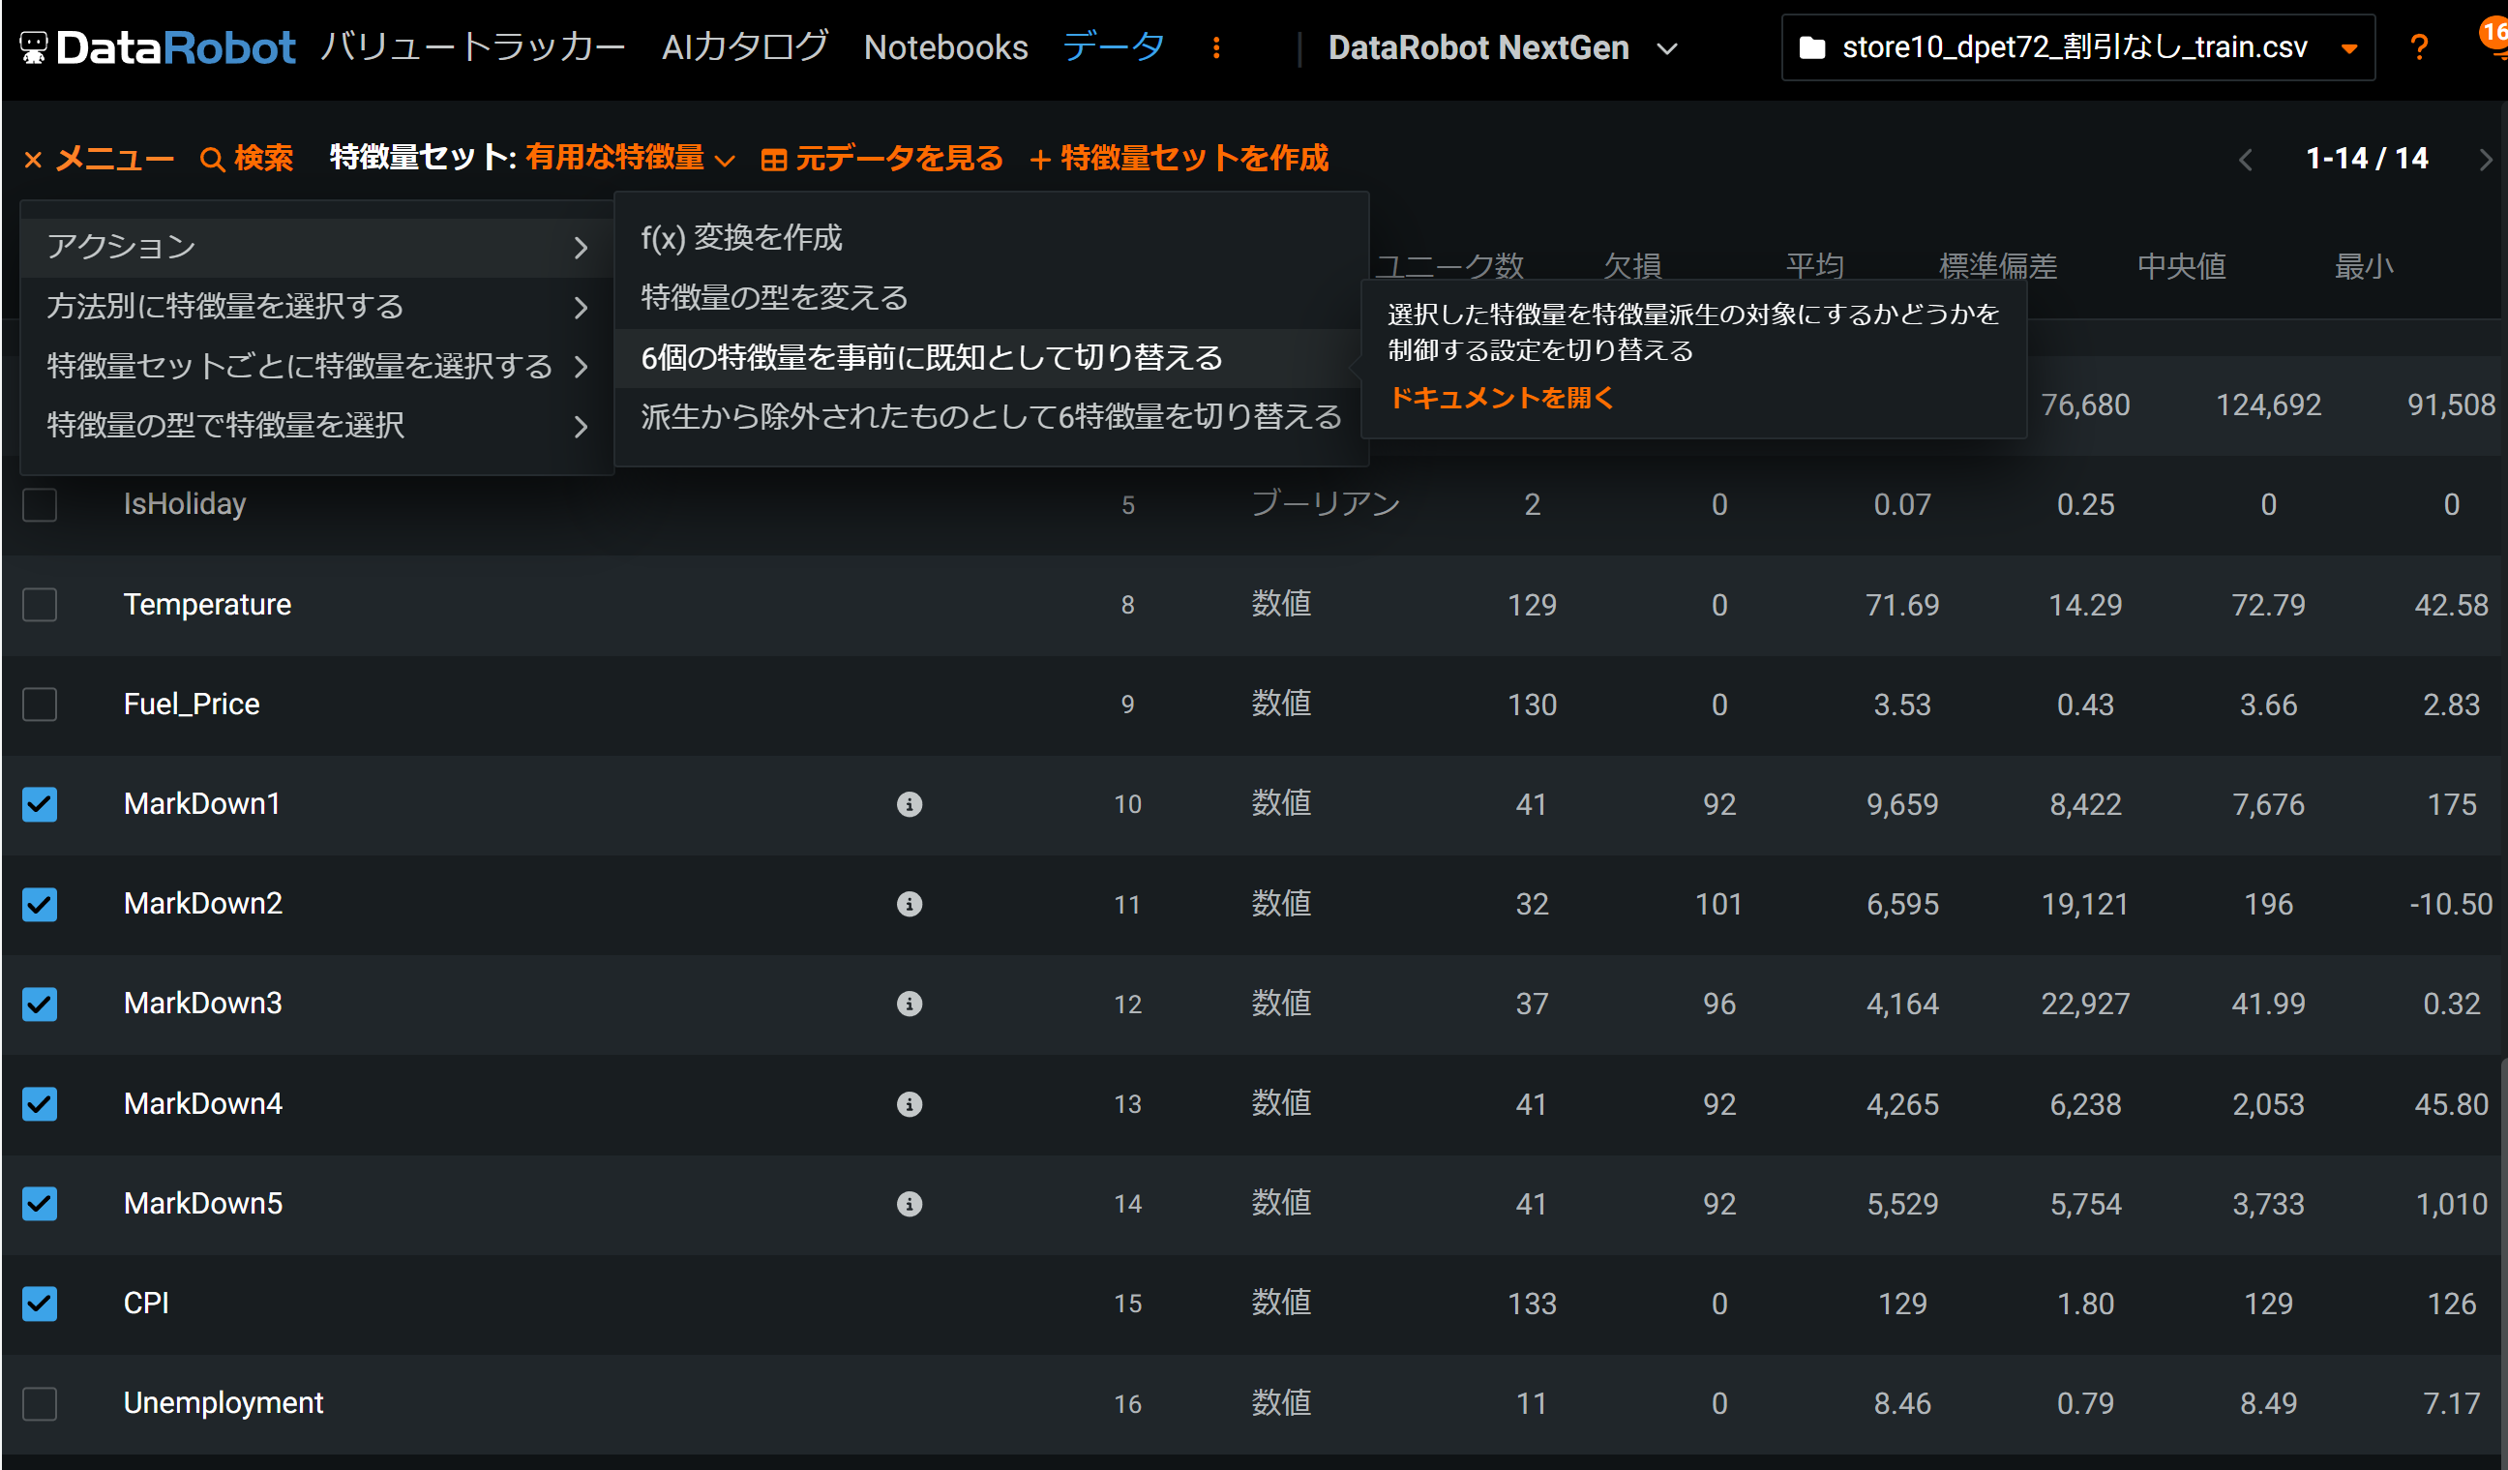This screenshot has height=1470, width=2508.
Task: Open the three-dot overflow menu in the navbar
Action: coord(1215,46)
